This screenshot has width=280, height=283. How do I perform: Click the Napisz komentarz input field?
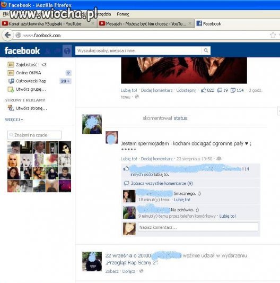[x=198, y=227]
